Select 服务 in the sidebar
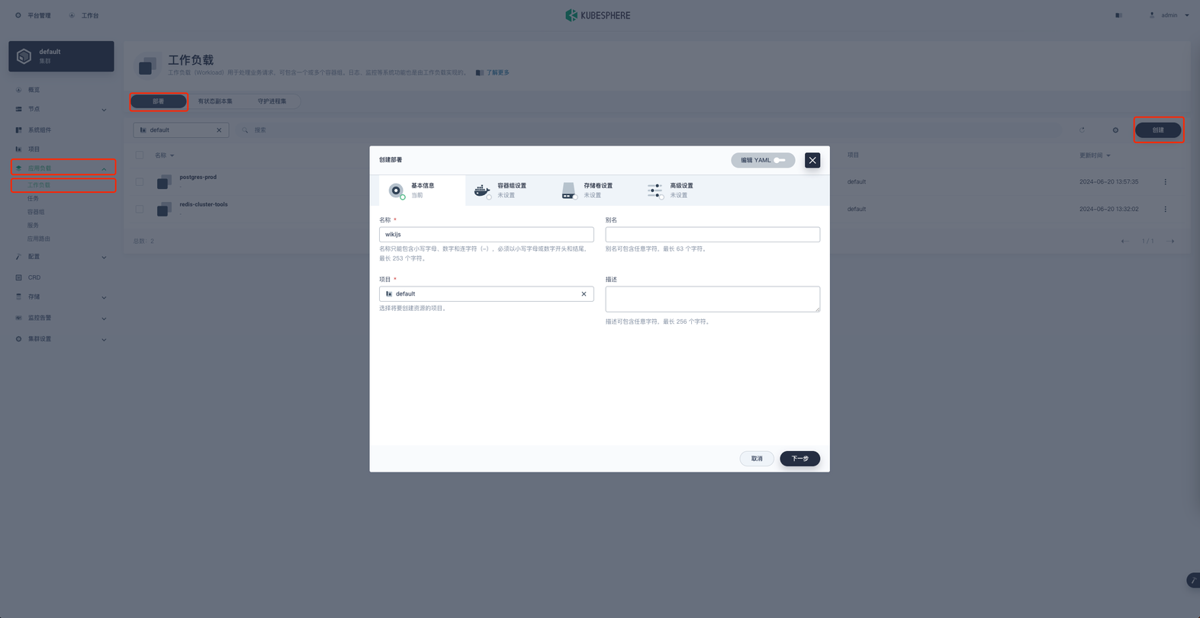The image size is (1200, 618). point(33,226)
